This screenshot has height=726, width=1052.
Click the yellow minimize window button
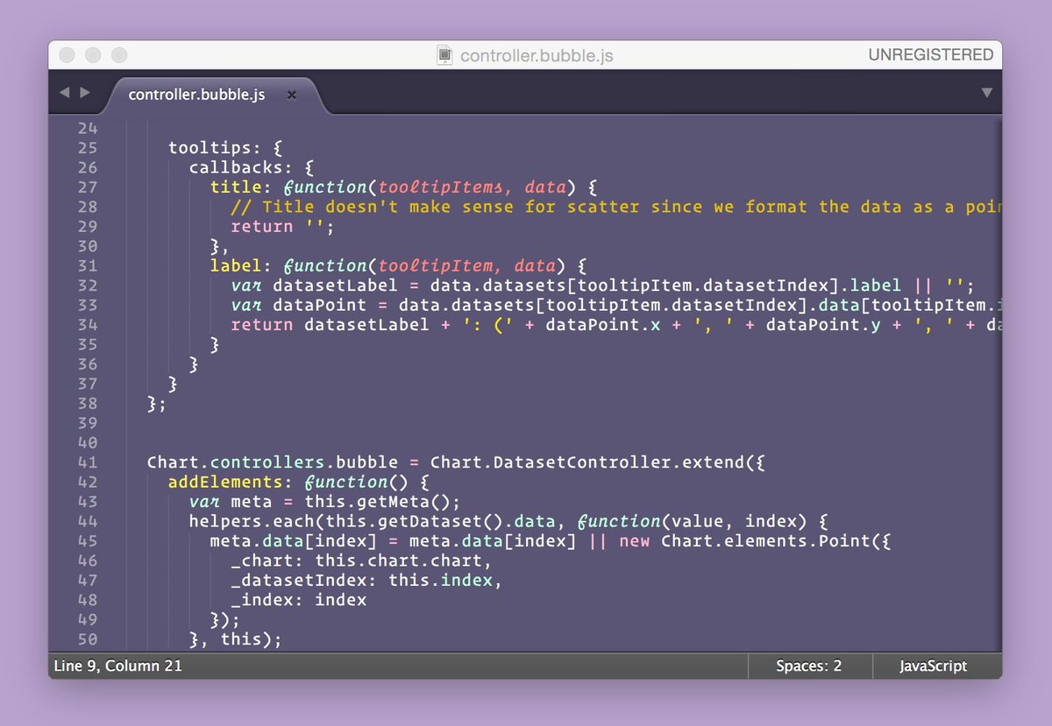pyautogui.click(x=93, y=55)
